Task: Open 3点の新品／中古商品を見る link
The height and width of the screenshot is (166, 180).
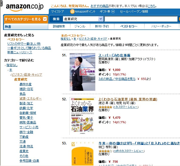Action: click(117, 79)
